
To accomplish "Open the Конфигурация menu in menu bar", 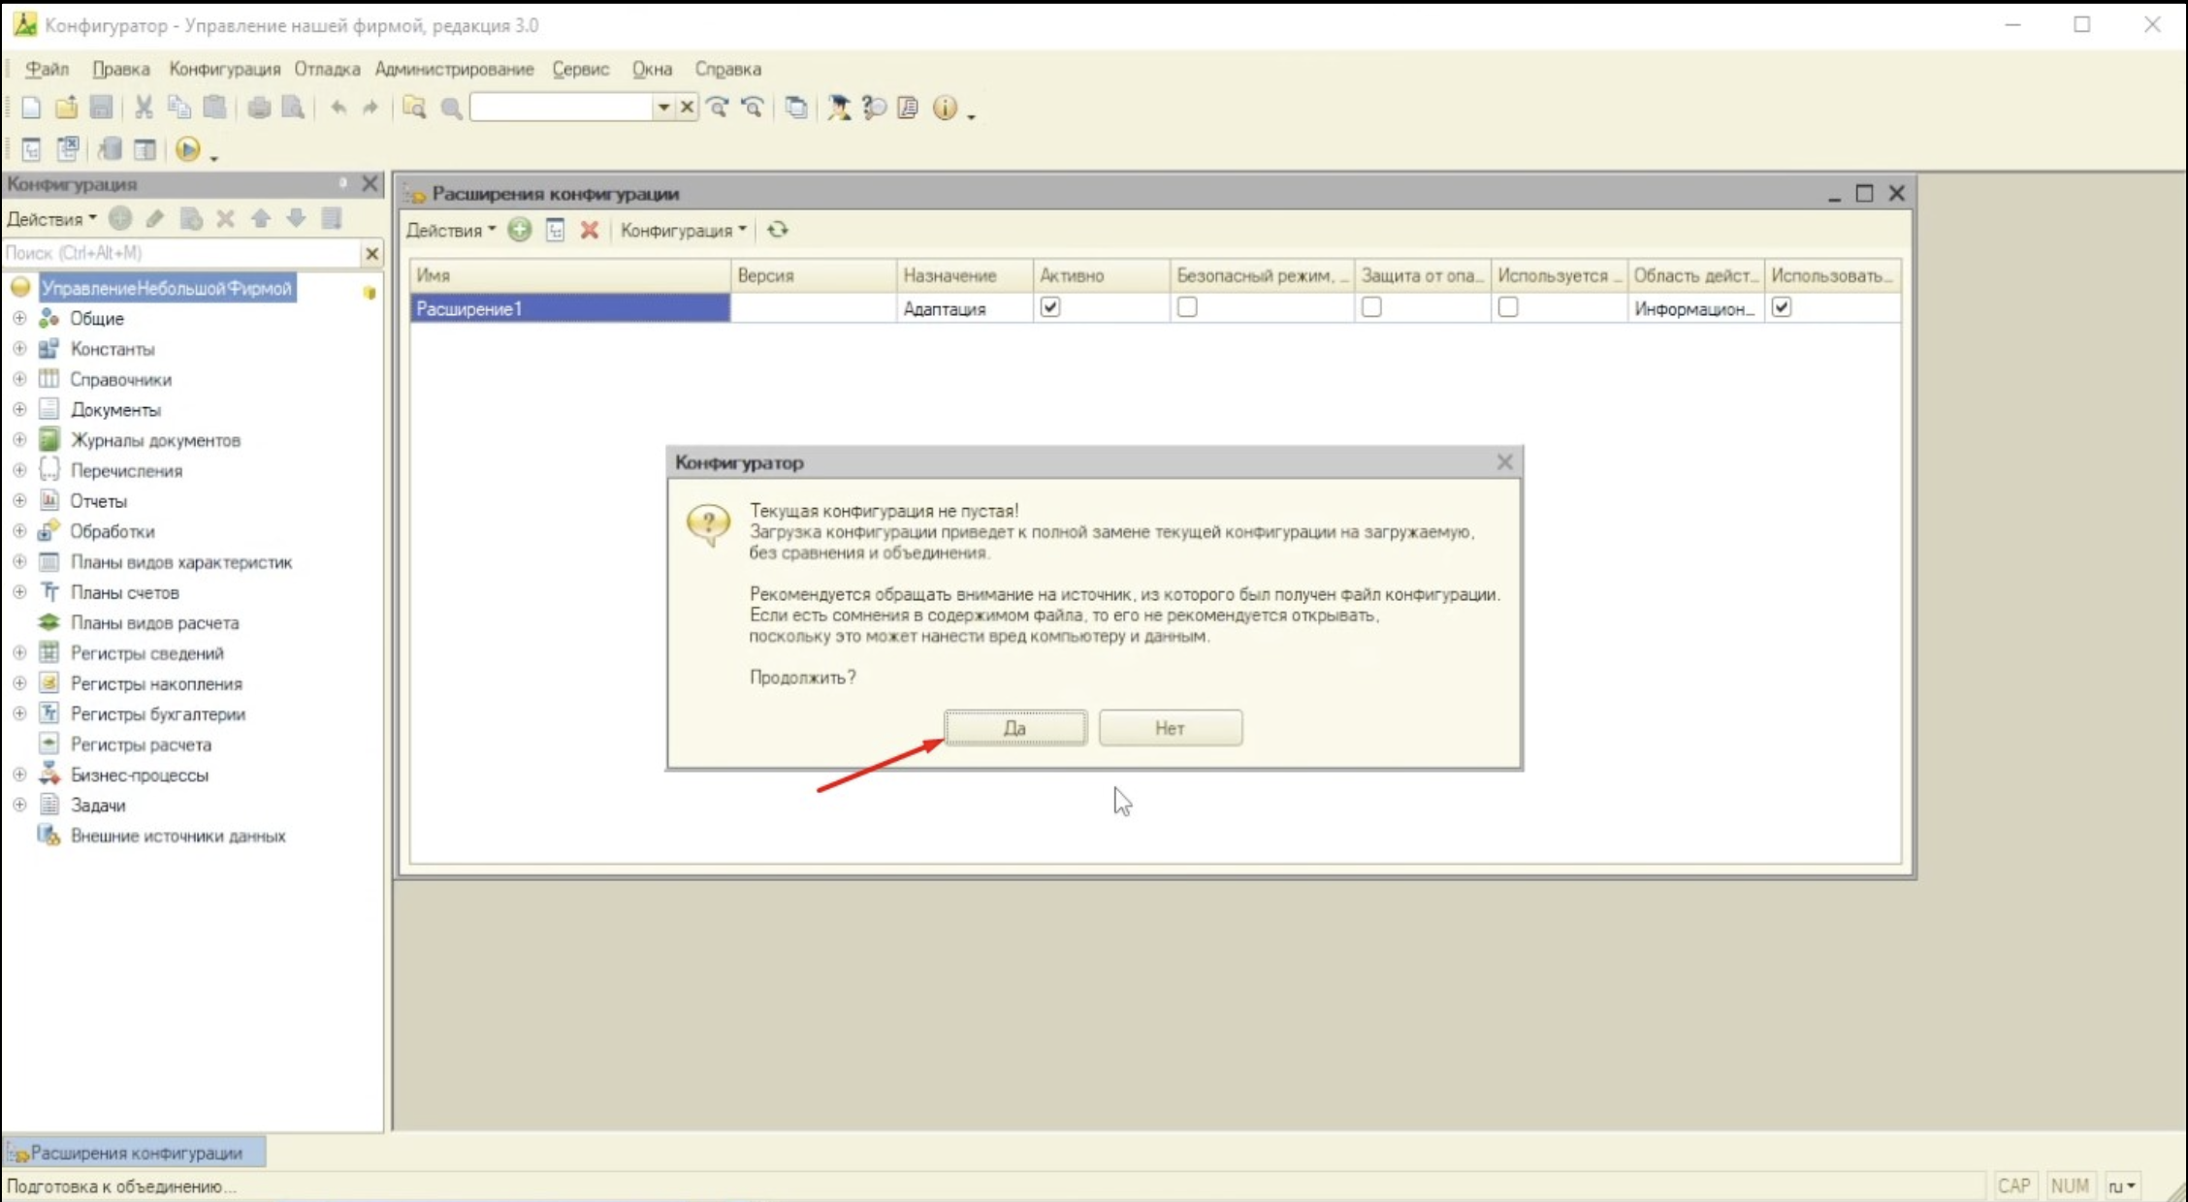I will tap(224, 69).
